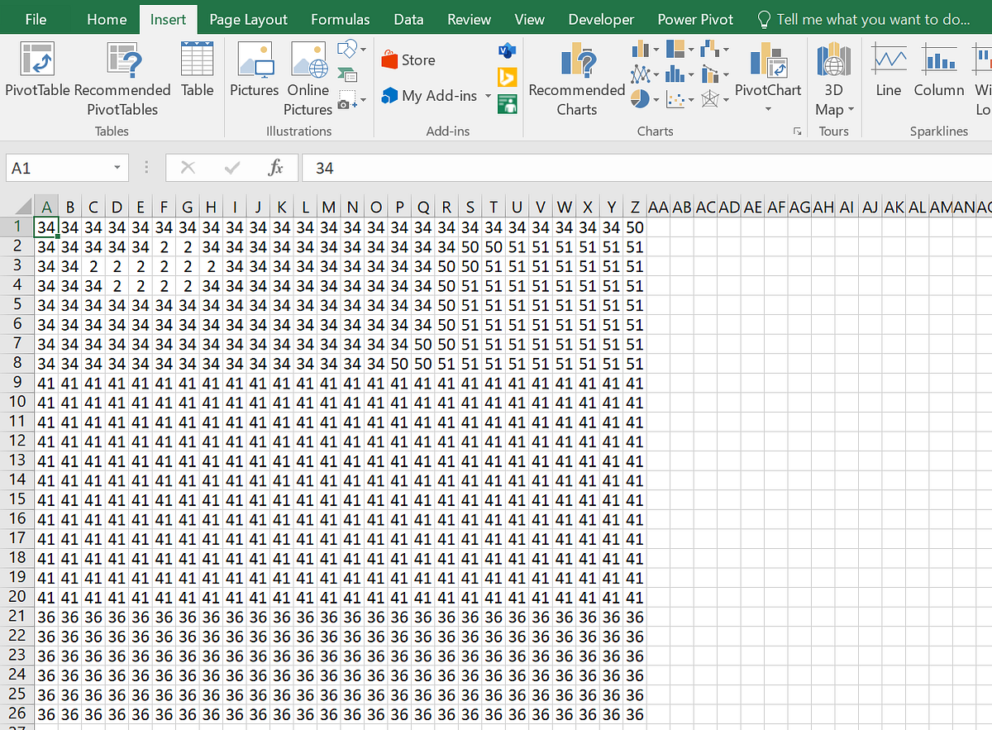Insert a pie chart

(x=640, y=98)
